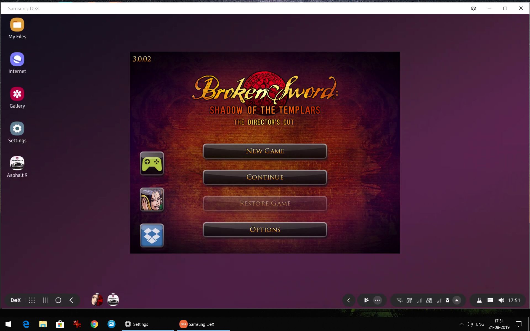Image resolution: width=530 pixels, height=331 pixels.
Task: Toggle the on-screen keyboard icon
Action: click(x=490, y=300)
